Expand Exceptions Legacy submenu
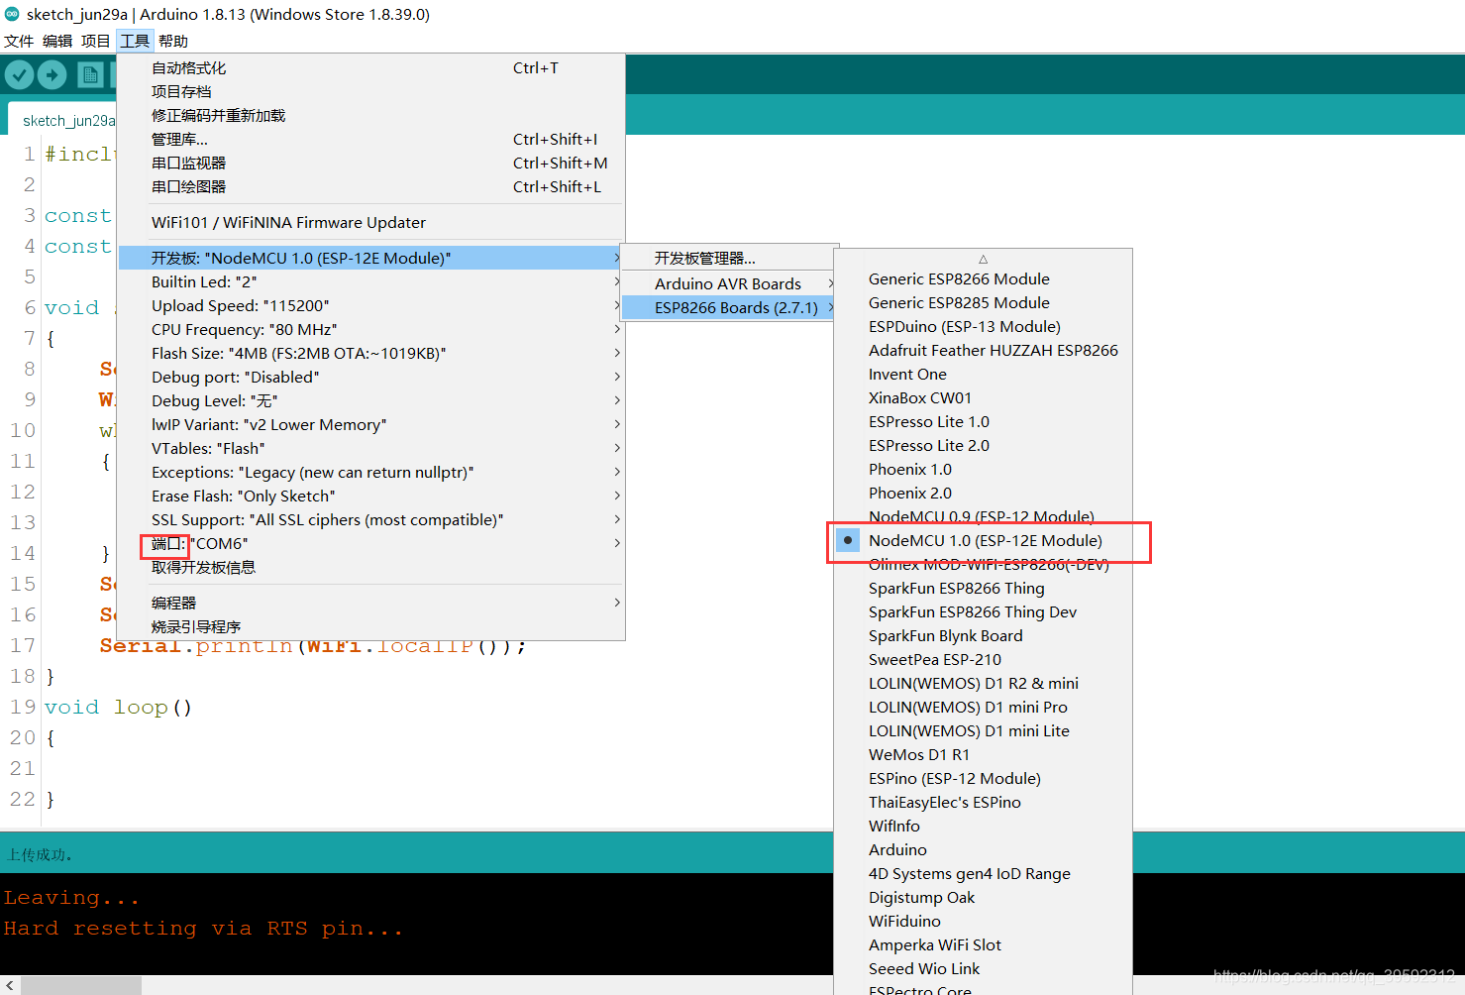This screenshot has height=995, width=1465. (370, 472)
